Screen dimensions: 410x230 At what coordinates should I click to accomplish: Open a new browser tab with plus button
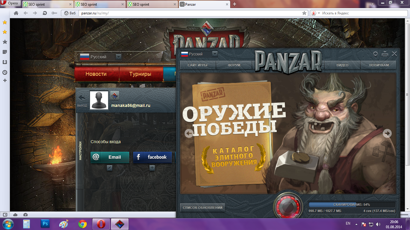tap(235, 4)
